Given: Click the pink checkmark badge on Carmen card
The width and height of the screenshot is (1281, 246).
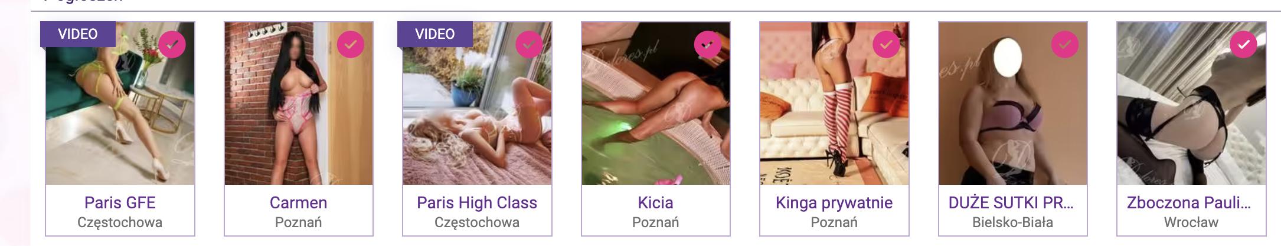Looking at the screenshot, I should pos(351,44).
